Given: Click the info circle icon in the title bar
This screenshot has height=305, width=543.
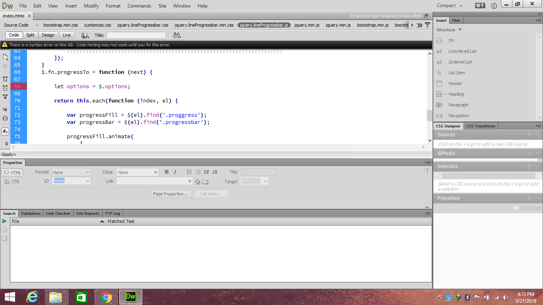Looking at the screenshot, I should point(494,6).
